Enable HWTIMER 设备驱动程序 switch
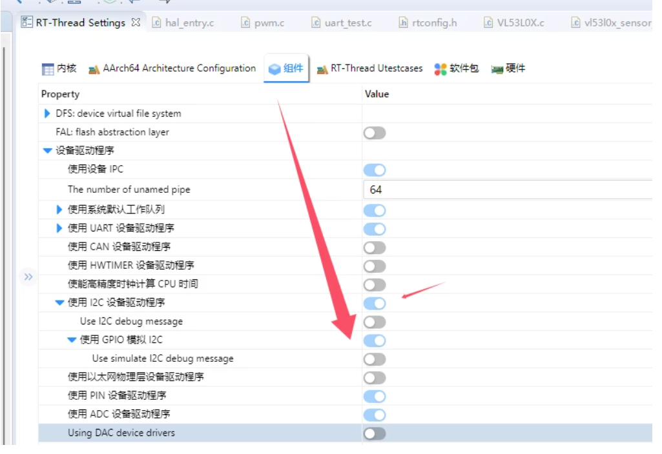This screenshot has width=662, height=454. (x=375, y=266)
